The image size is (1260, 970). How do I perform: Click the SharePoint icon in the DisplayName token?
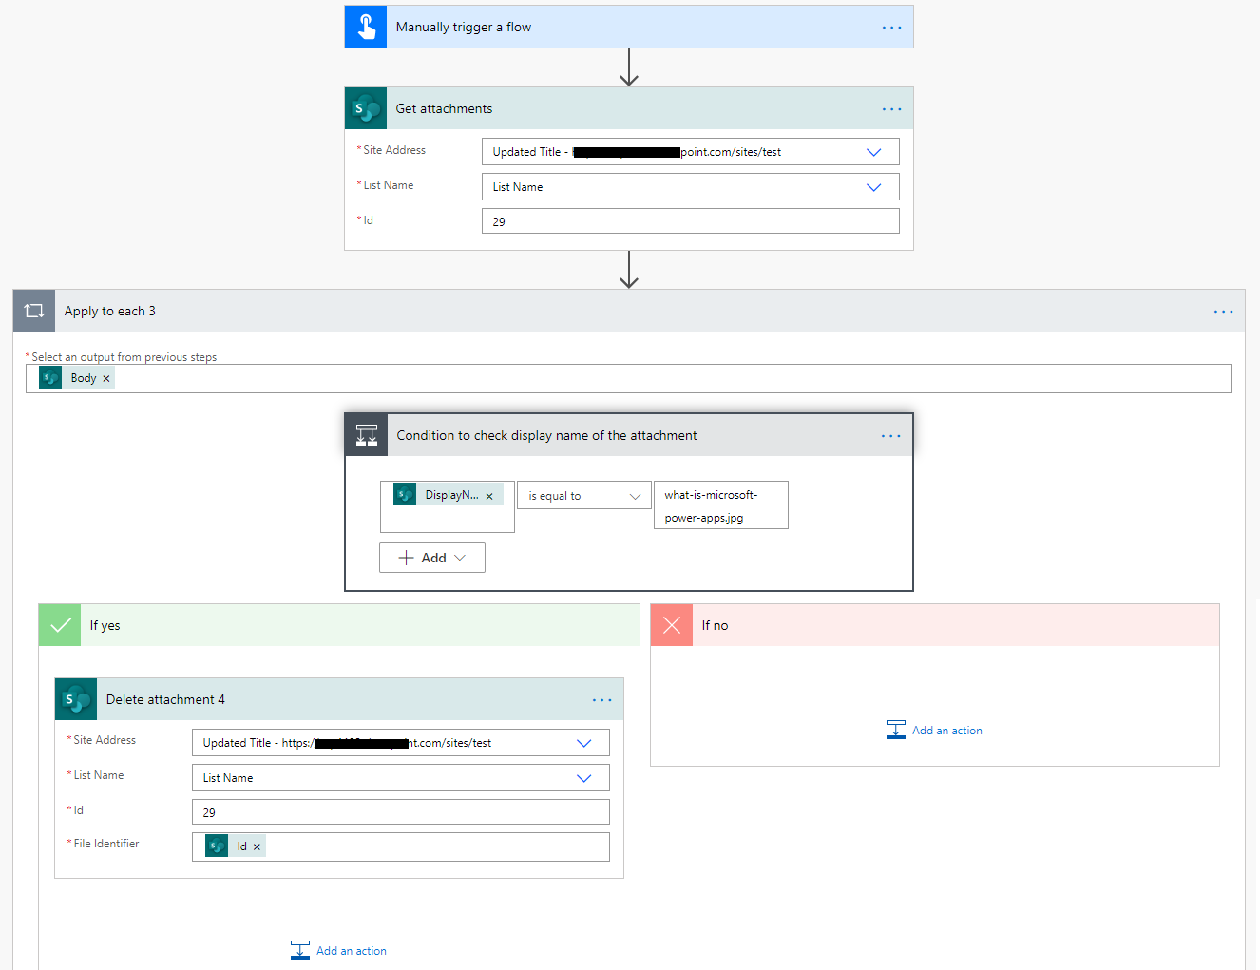(x=405, y=494)
